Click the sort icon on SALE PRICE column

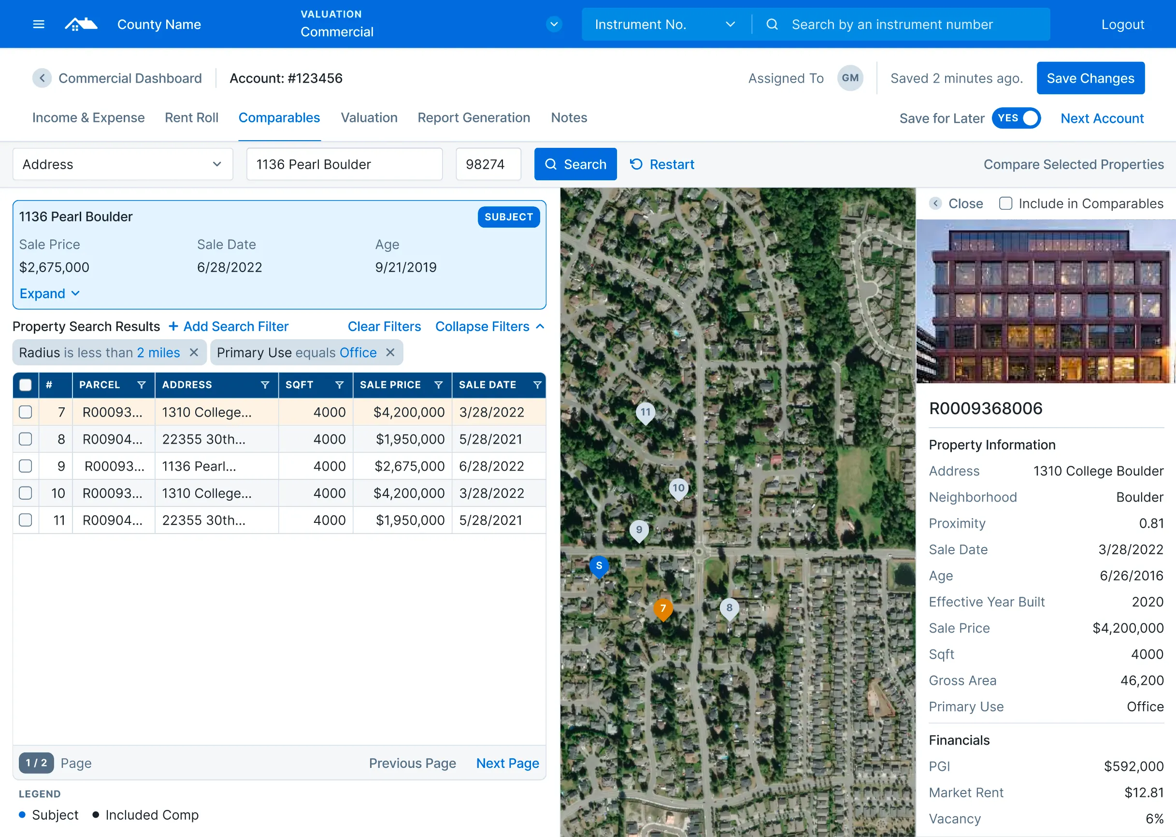(x=438, y=385)
